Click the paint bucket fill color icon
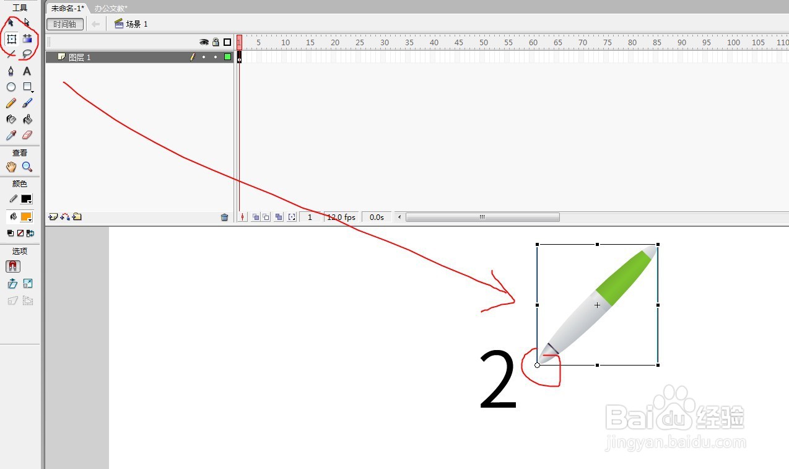 click(13, 217)
